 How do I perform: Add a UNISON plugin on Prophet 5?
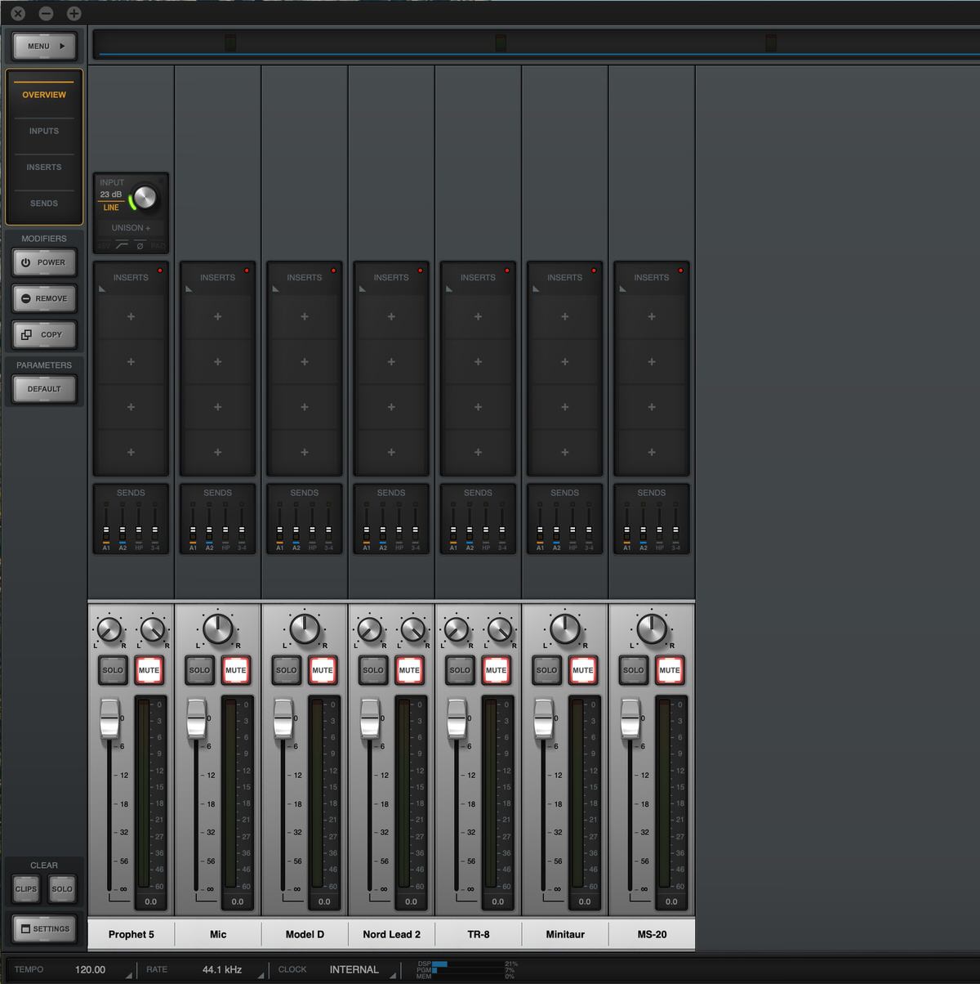click(x=131, y=228)
